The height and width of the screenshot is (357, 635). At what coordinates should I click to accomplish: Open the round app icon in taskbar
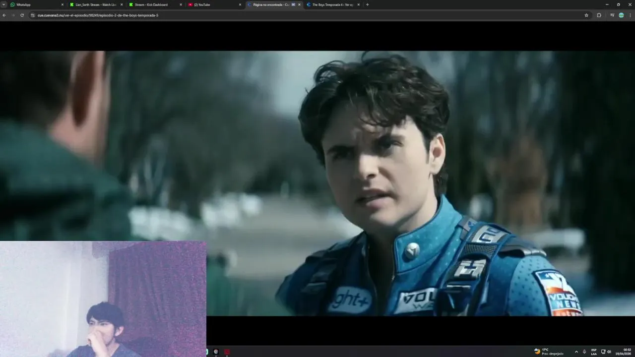(216, 352)
